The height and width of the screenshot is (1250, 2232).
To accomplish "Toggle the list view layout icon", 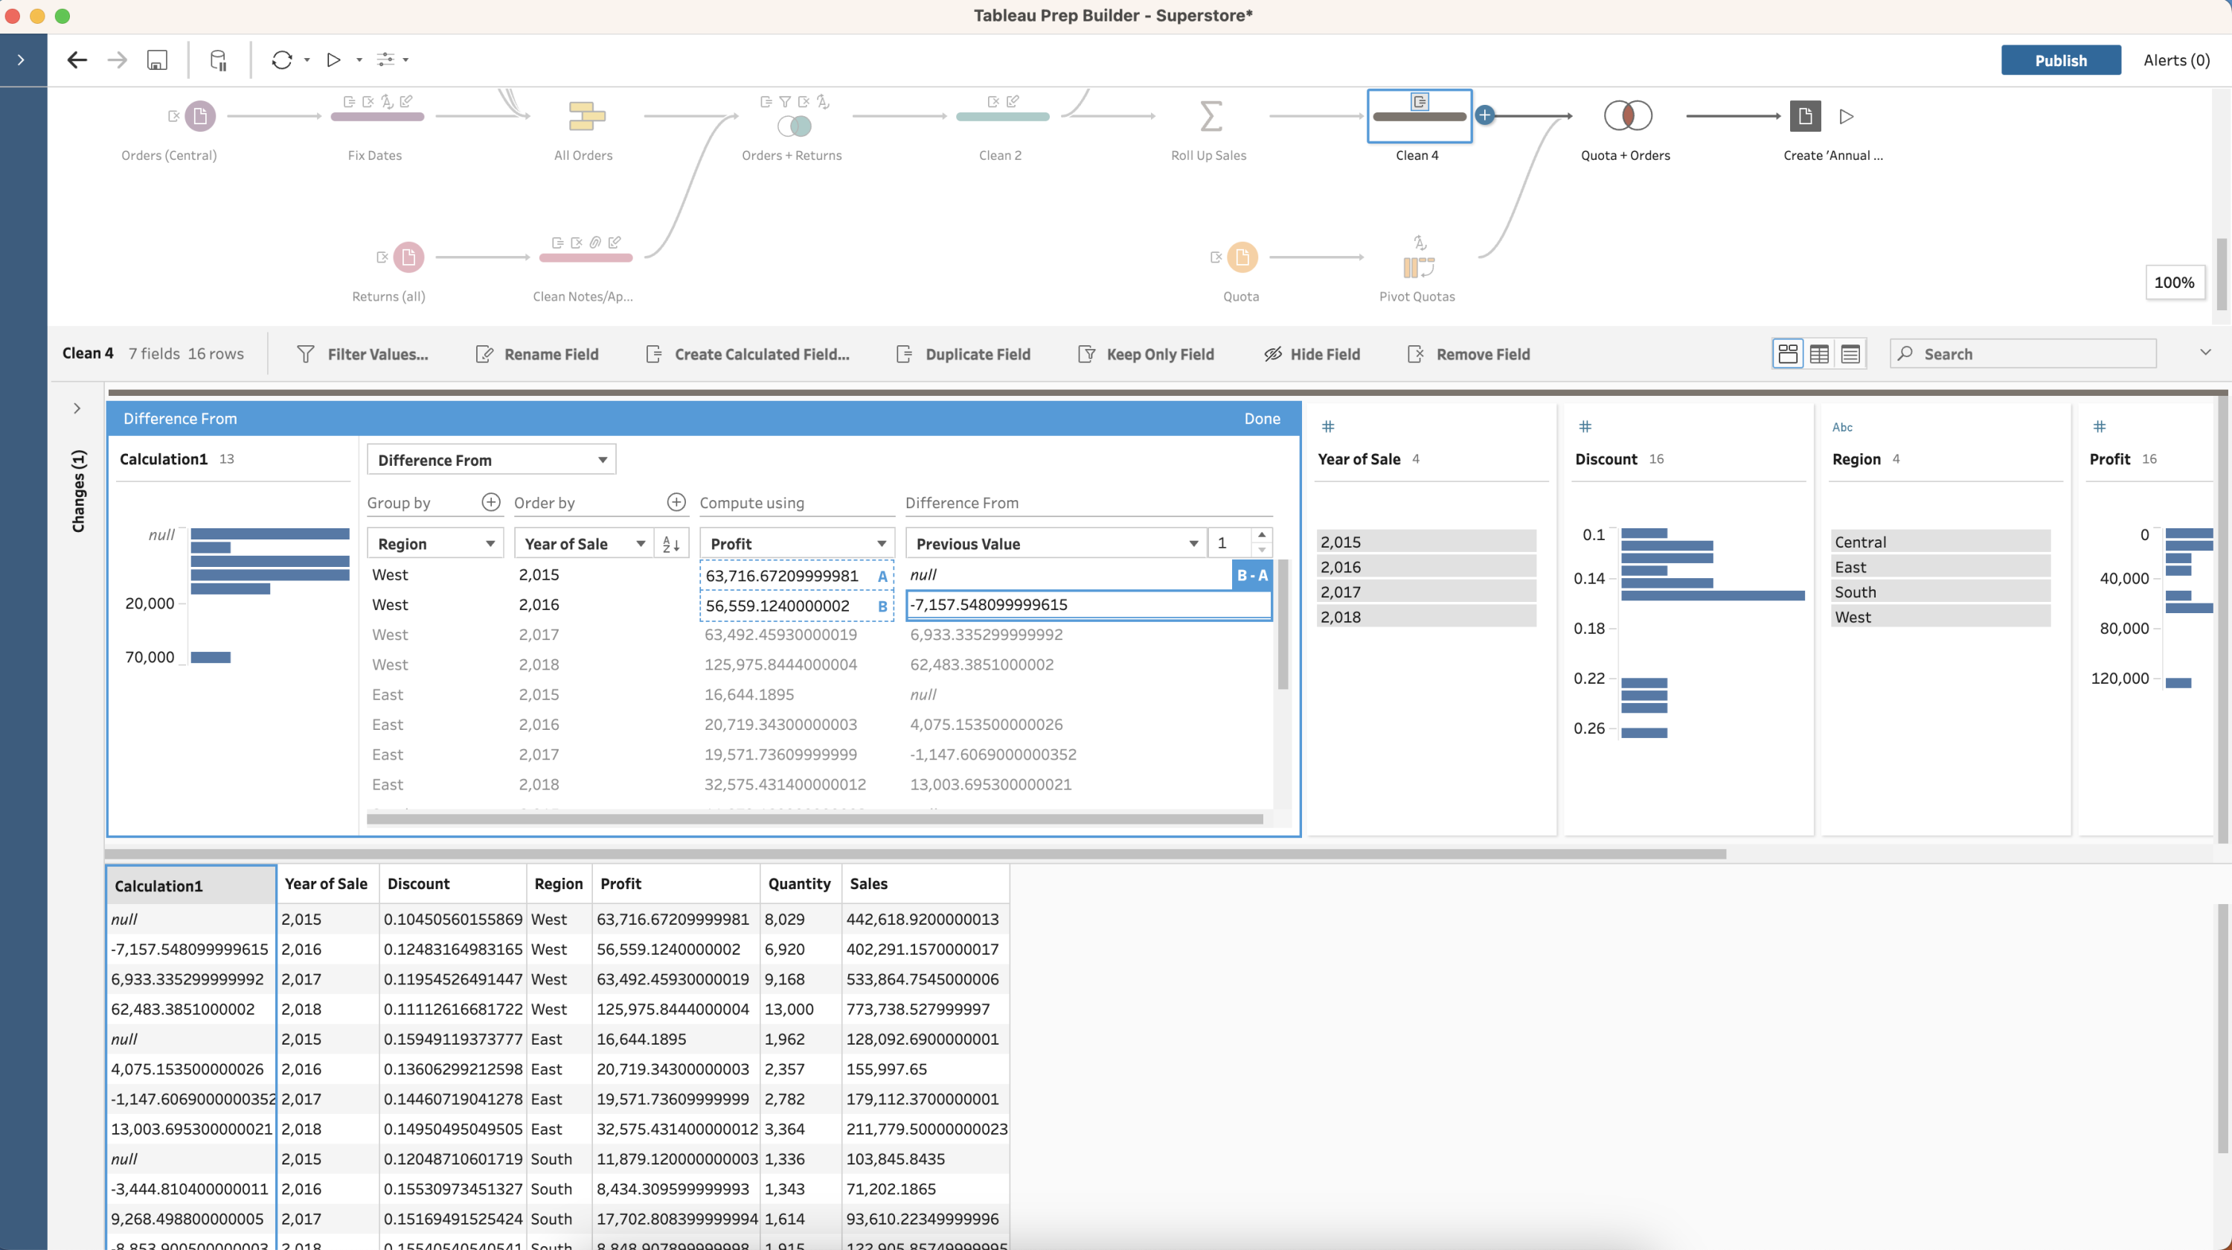I will 1850,354.
